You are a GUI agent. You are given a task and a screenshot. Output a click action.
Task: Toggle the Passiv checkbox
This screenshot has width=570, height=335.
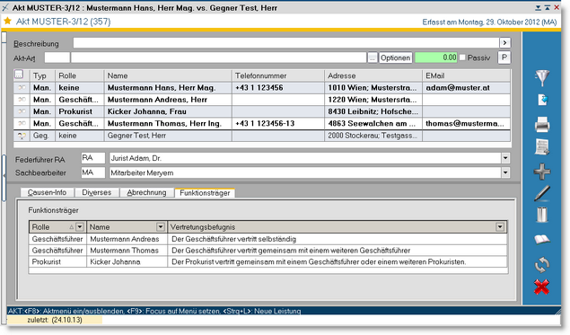pos(462,57)
